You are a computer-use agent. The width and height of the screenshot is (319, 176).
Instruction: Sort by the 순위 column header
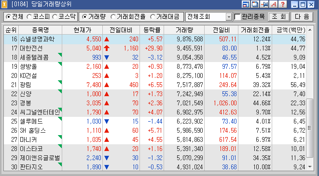[11, 30]
